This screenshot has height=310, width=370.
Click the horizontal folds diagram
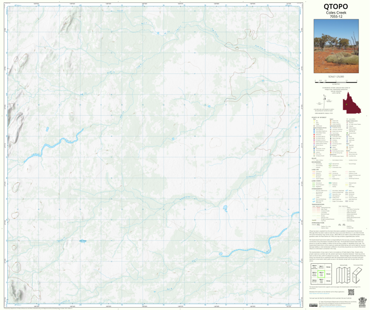pos(357,275)
